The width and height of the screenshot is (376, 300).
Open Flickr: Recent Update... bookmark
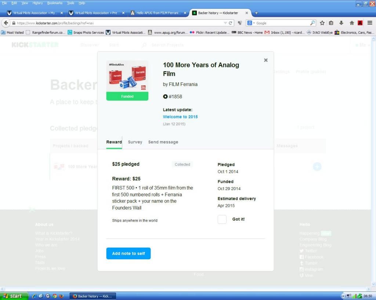210,32
